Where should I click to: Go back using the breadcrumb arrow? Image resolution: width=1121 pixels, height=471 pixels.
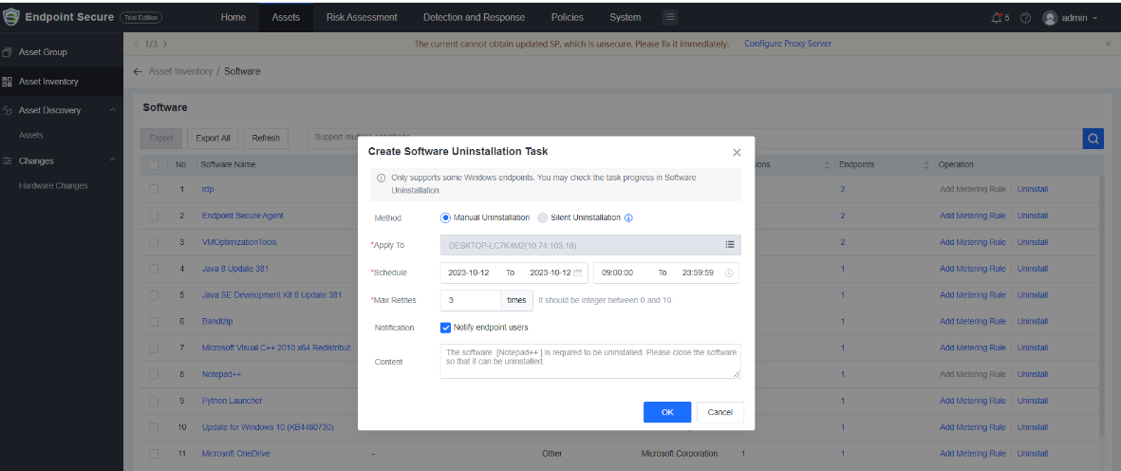point(138,71)
